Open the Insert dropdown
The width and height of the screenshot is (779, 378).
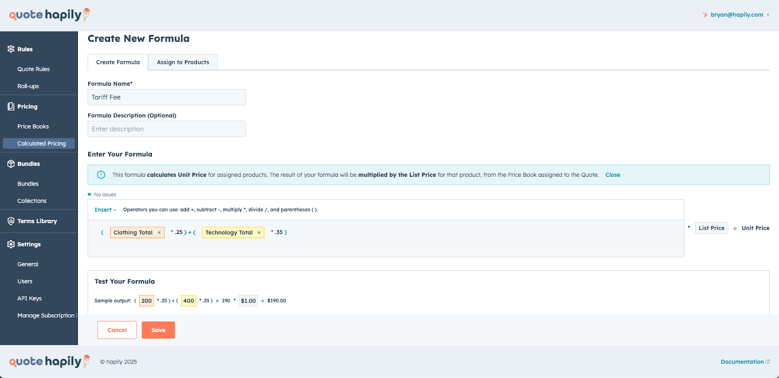[105, 210]
